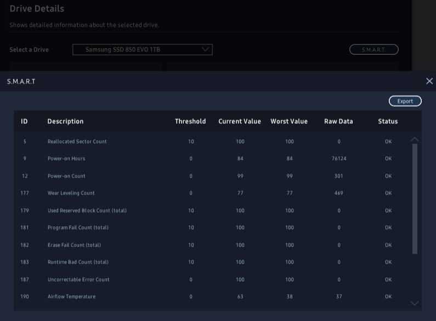Click ID 9 cell
Image resolution: width=436 pixels, height=321 pixels.
click(x=25, y=158)
